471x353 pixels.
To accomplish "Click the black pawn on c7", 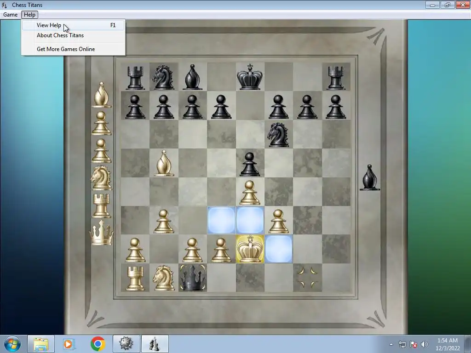I will coord(192,107).
